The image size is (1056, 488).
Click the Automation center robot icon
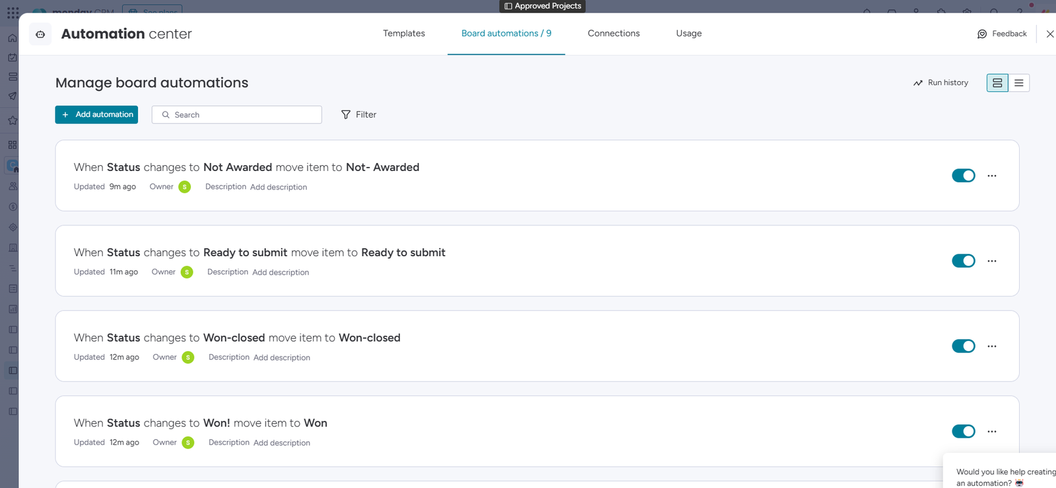(40, 34)
